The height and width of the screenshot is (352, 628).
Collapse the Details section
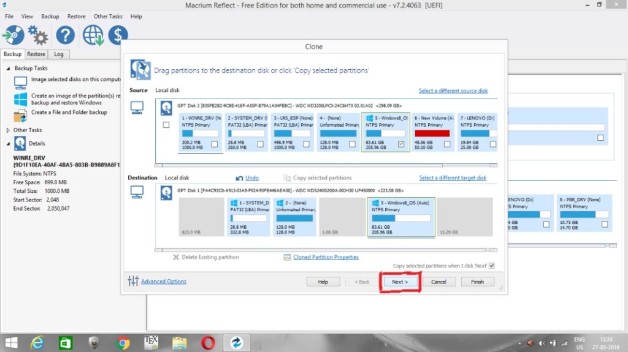point(8,143)
